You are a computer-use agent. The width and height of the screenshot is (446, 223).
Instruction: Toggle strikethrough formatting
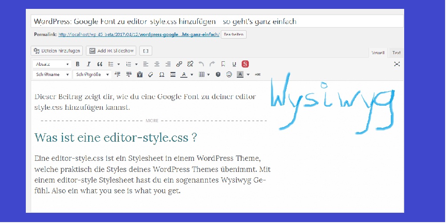pyautogui.click(x=258, y=74)
